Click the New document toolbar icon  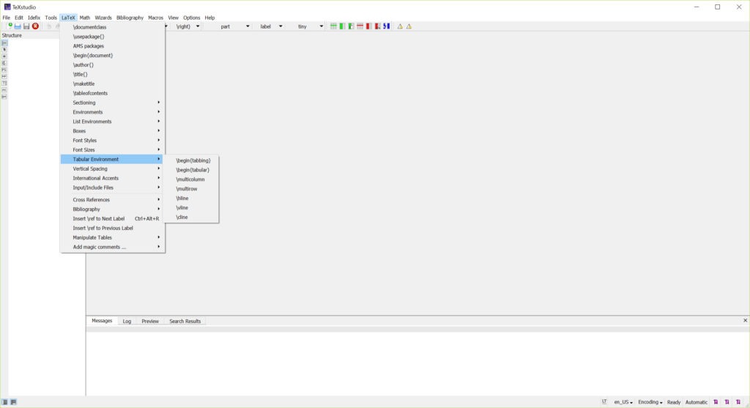coord(9,26)
